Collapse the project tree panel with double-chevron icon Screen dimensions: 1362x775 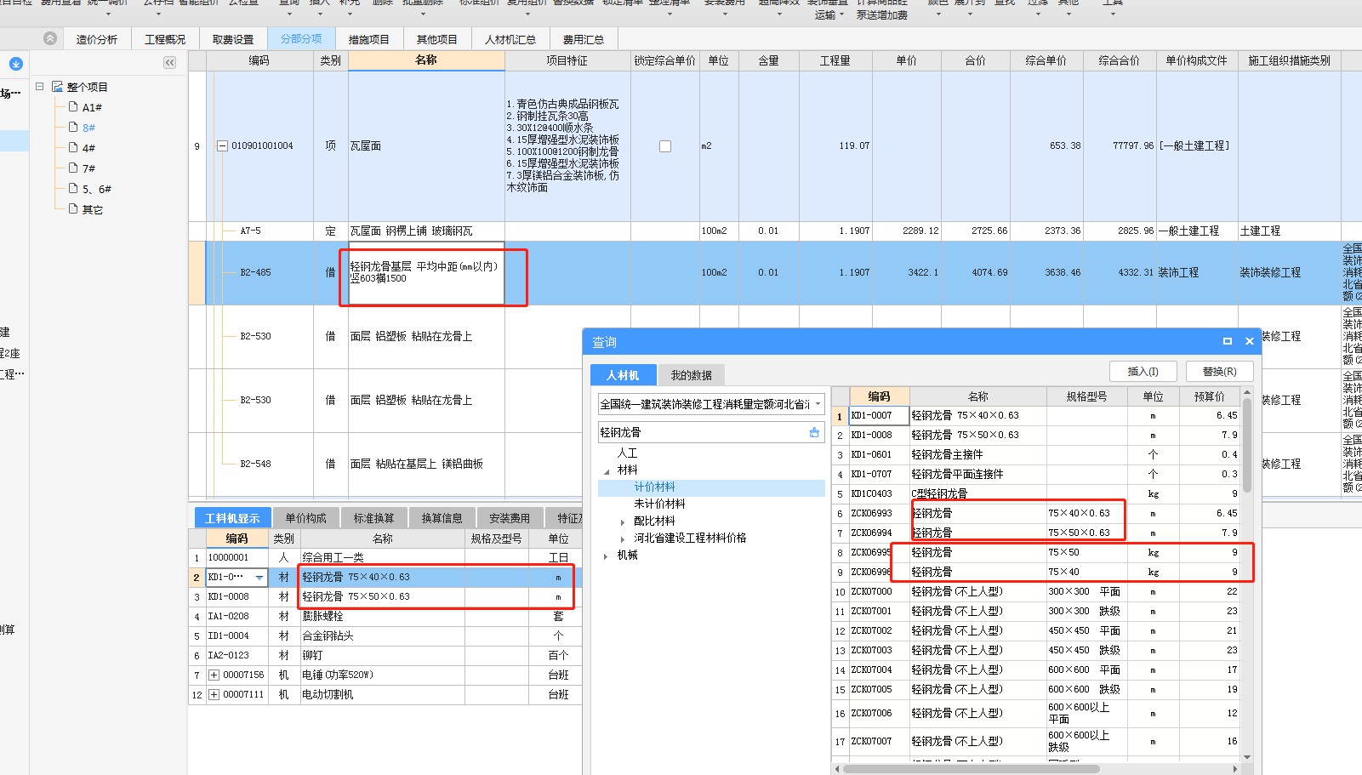[x=169, y=62]
